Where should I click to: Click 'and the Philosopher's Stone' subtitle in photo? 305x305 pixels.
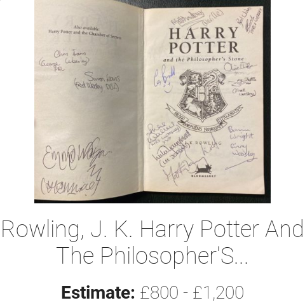204,59
